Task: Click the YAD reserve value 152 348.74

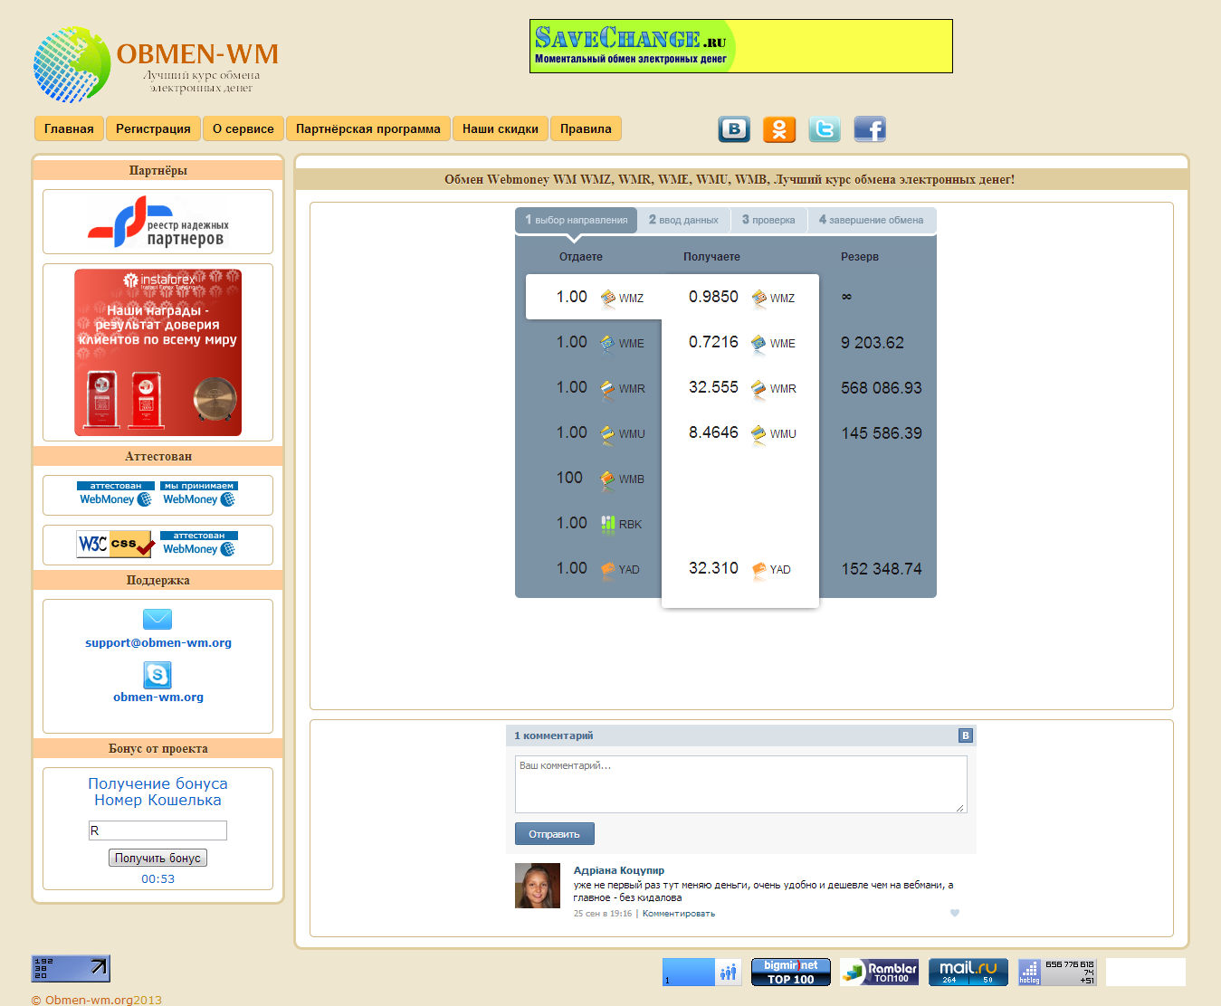Action: point(882,569)
